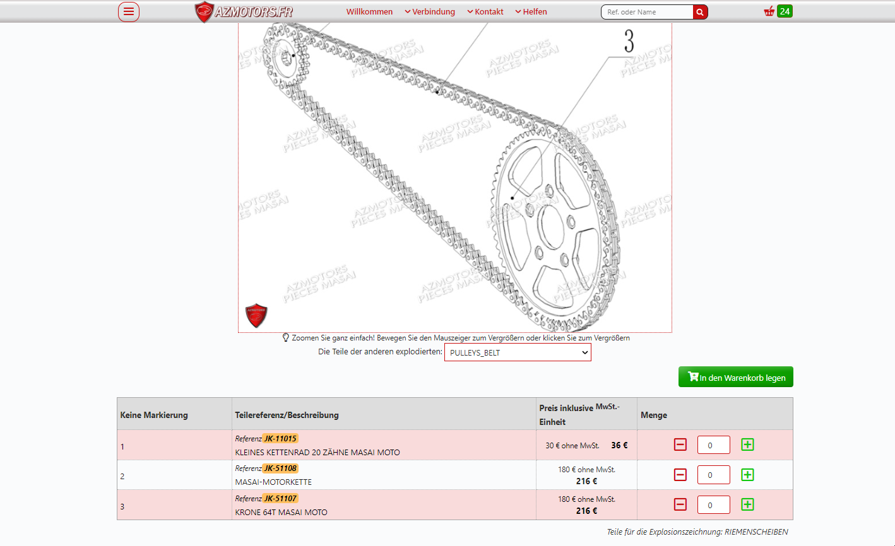Expand the Kontakt dropdown menu
This screenshot has height=546, width=895.
pos(485,12)
